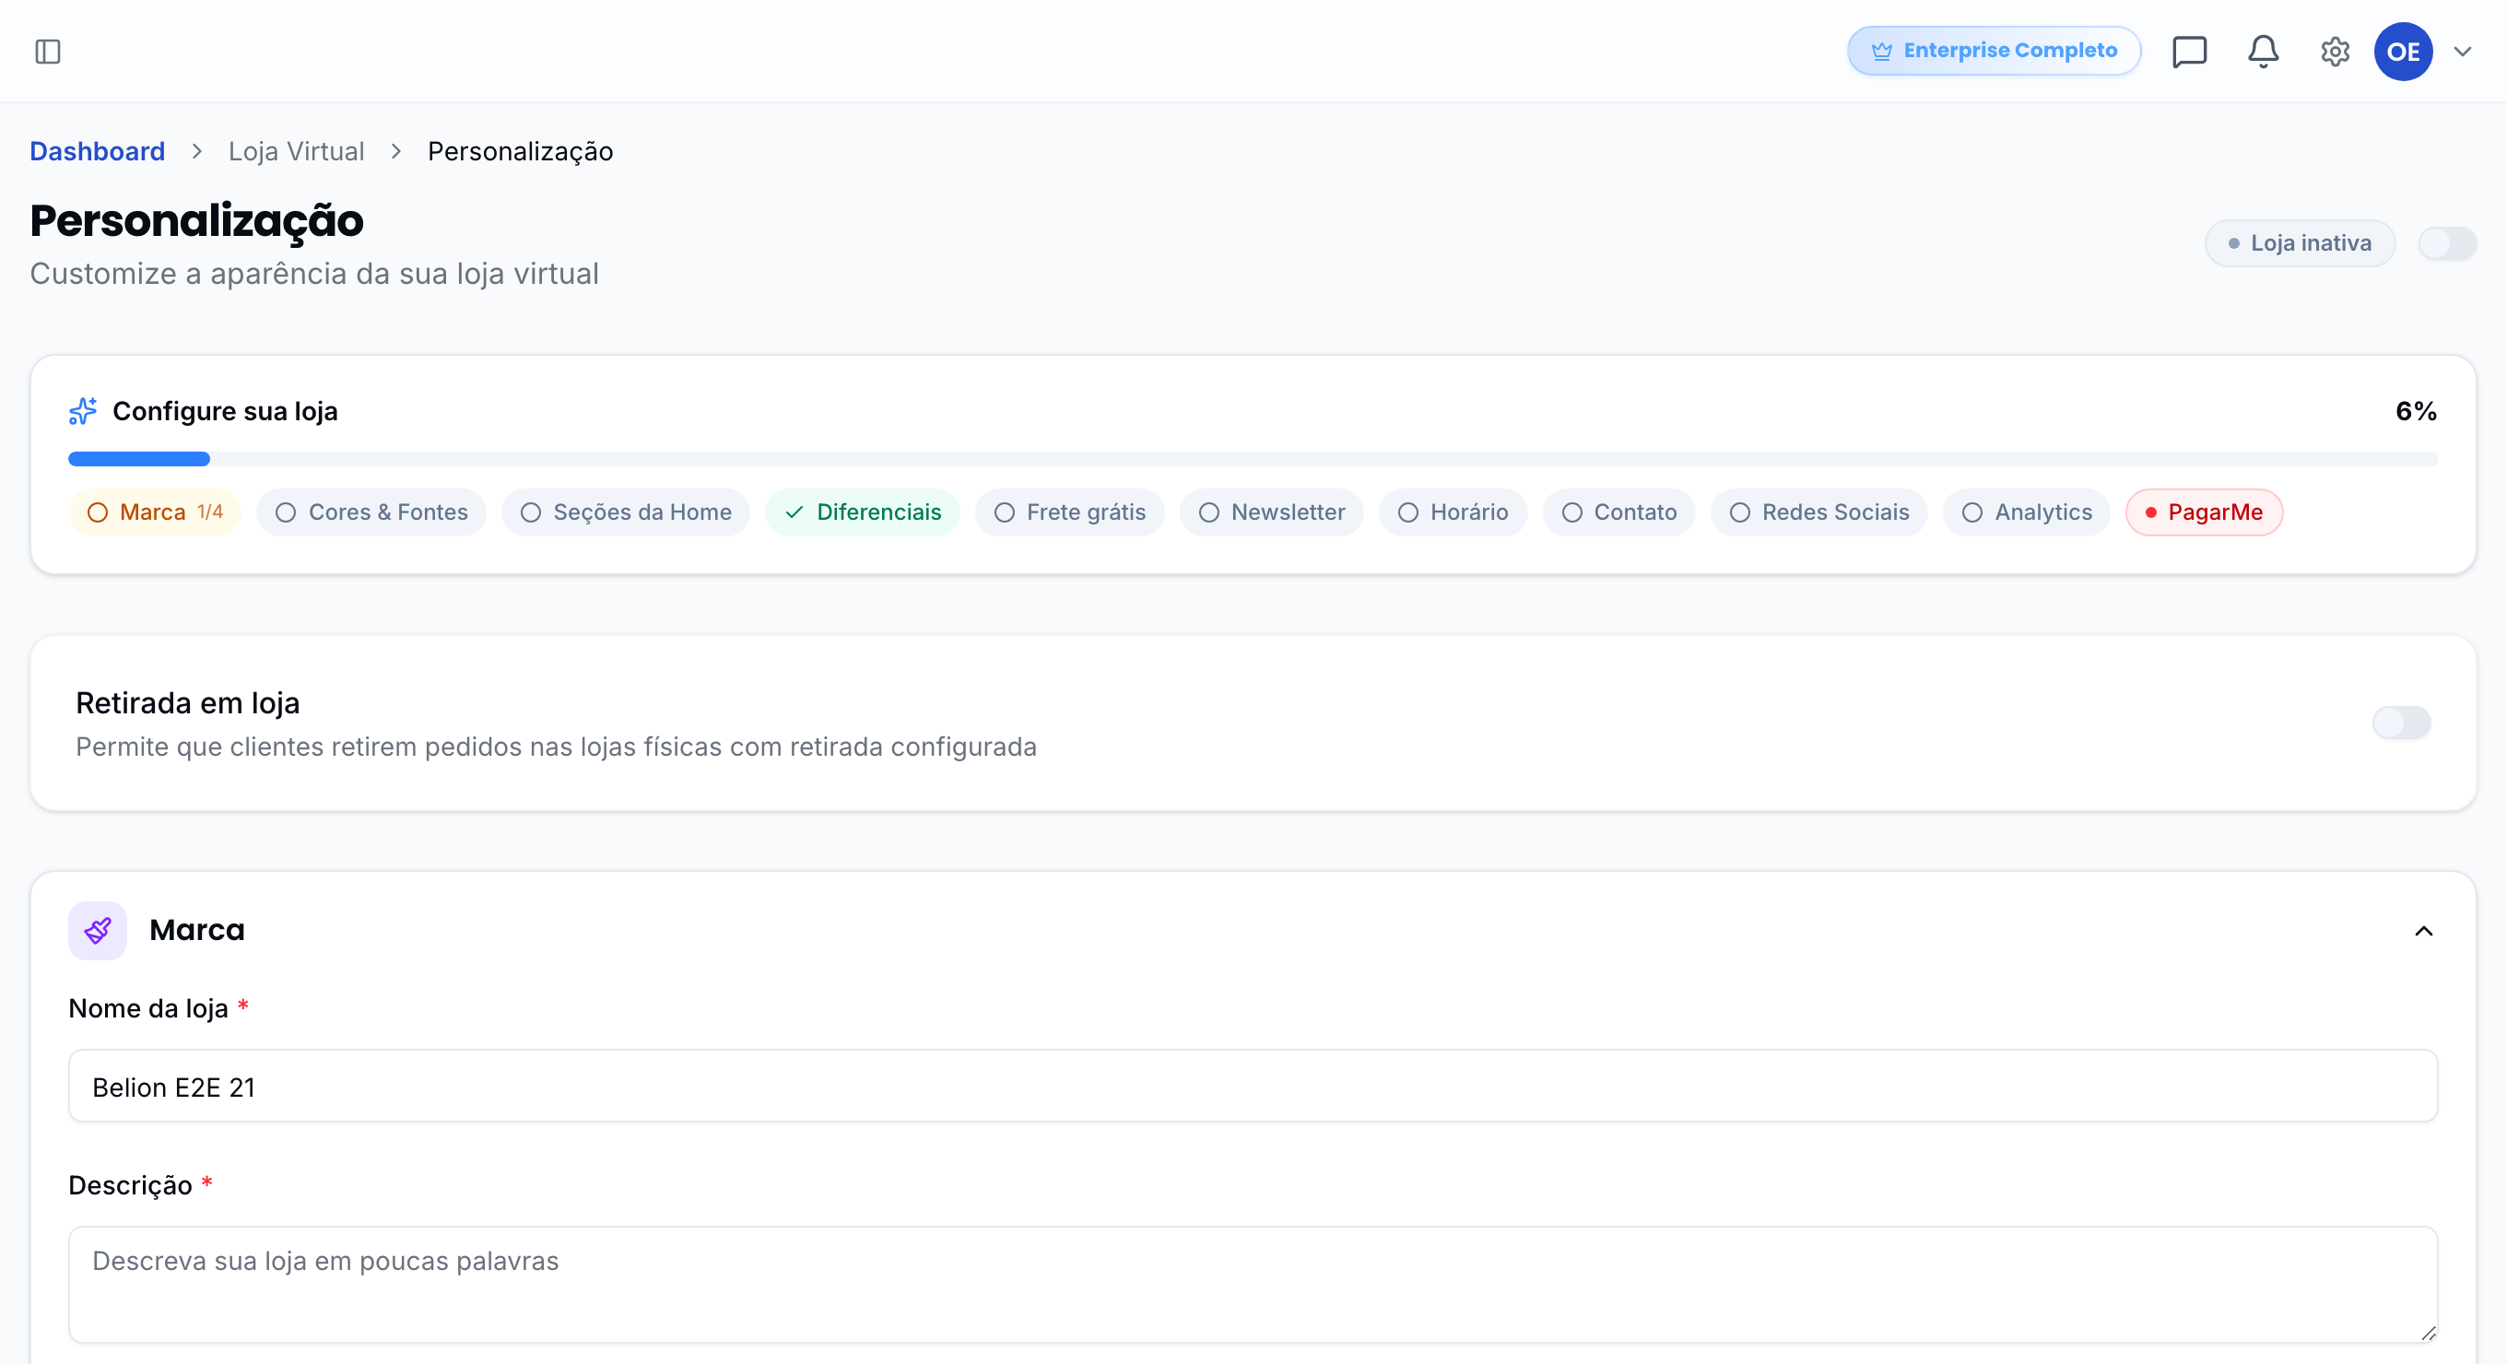Click the Loja inativa status badge
Viewport: 2507px width, 1364px height.
(x=2299, y=243)
